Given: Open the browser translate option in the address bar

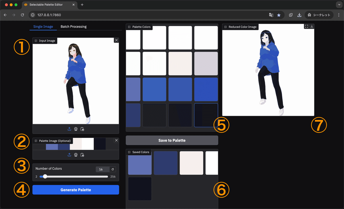Looking at the screenshot, I should pos(271,15).
